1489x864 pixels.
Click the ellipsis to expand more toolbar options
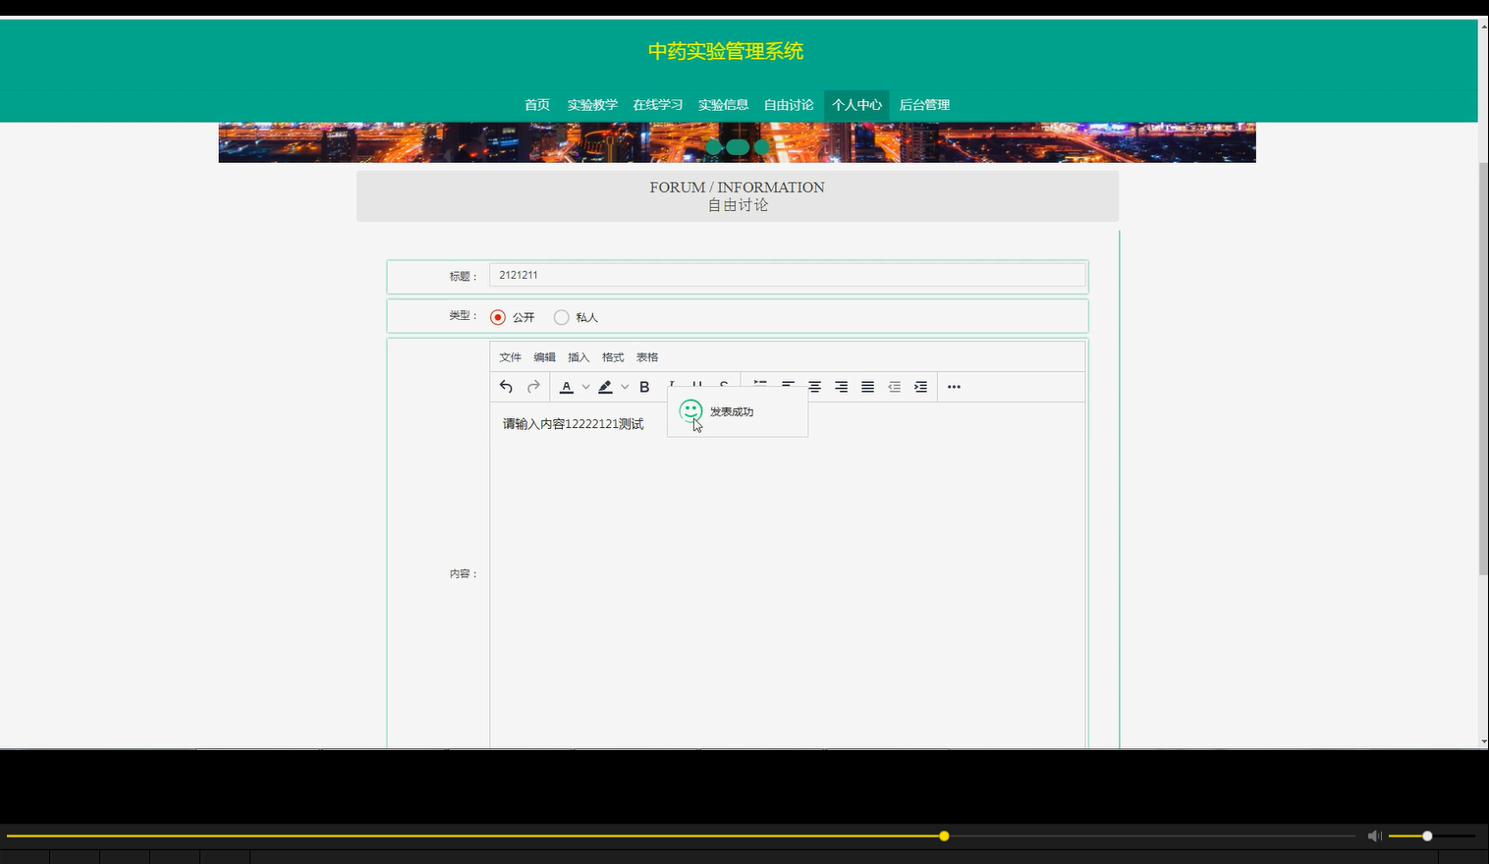pos(953,386)
